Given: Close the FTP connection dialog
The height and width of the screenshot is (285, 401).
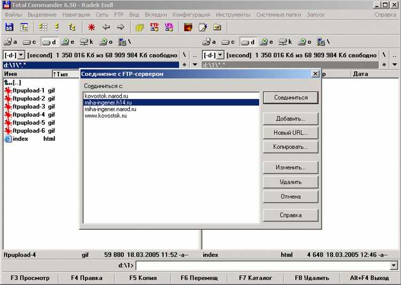Looking at the screenshot, I should pos(315,74).
